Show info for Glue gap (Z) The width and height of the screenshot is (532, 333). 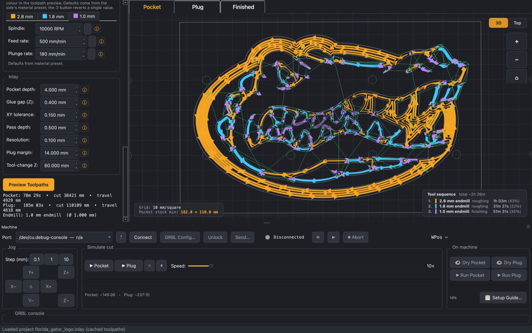coord(84,102)
